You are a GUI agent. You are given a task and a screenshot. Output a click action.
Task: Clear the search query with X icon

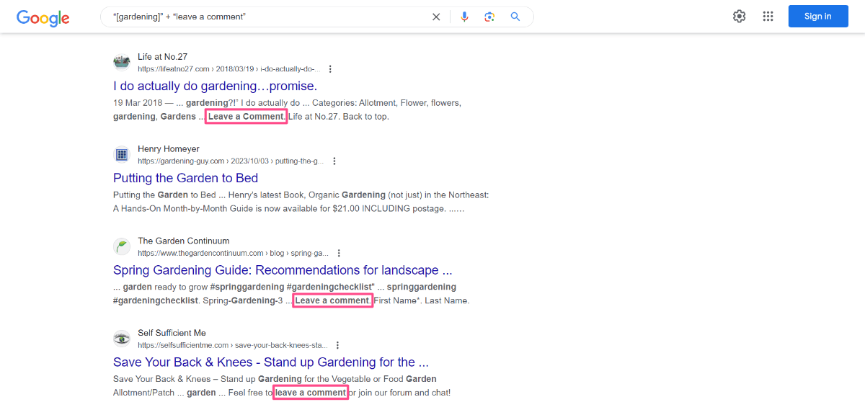[x=436, y=17]
